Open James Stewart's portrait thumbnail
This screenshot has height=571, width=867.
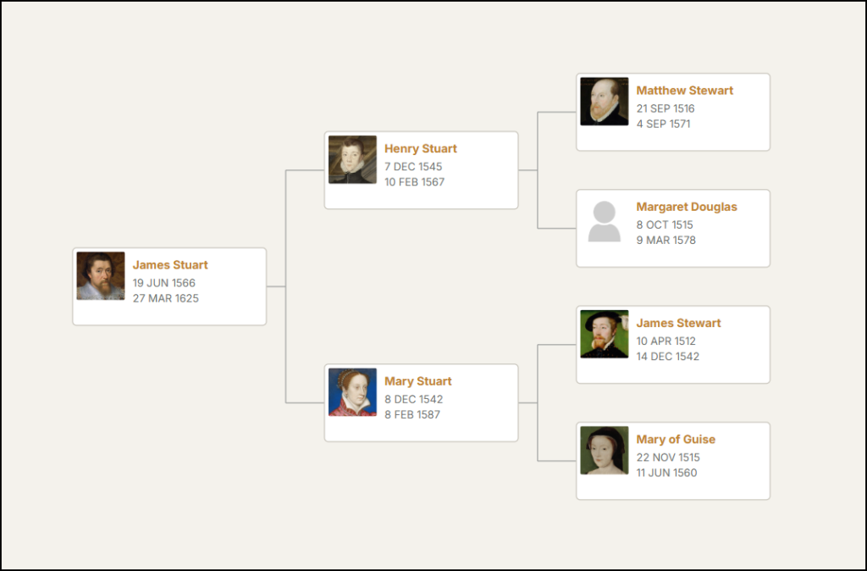click(x=605, y=334)
